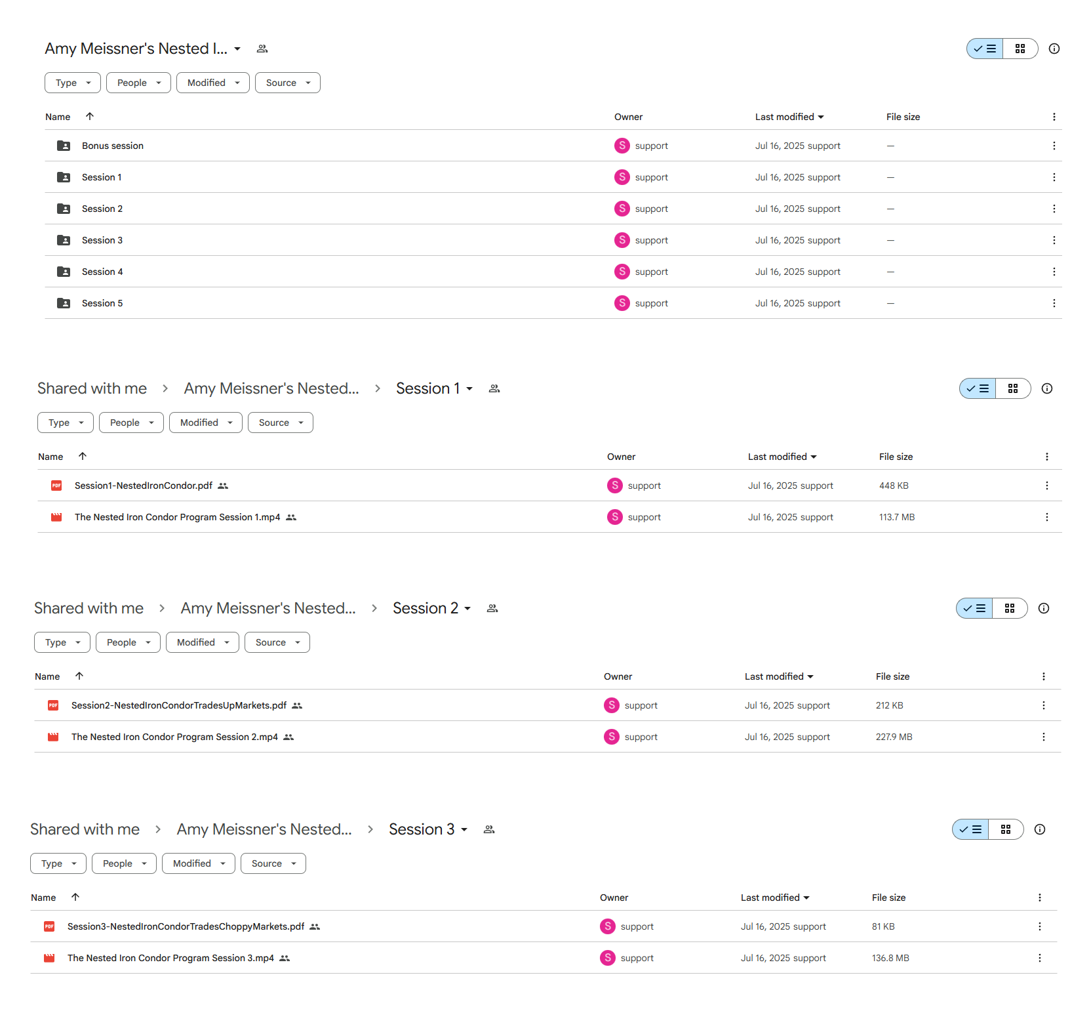This screenshot has width=1091, height=1013.
Task: Go to Amy Meissner's Nested in Session 1 breadcrumb
Action: tap(271, 388)
